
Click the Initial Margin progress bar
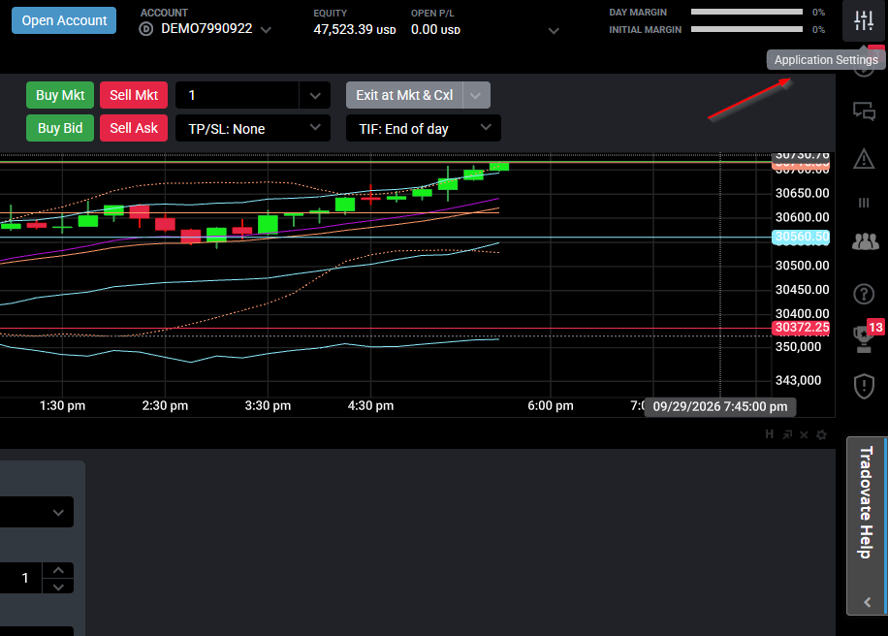[746, 29]
